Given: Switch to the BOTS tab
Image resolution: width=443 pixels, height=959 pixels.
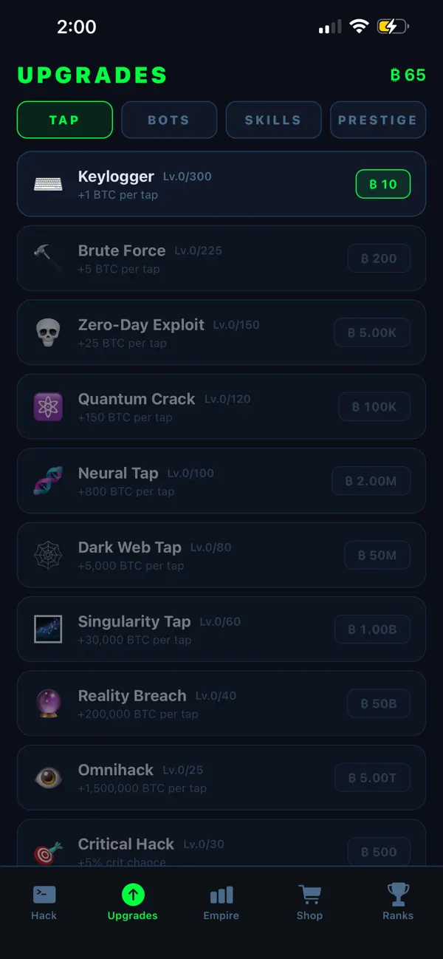Looking at the screenshot, I should click(x=169, y=120).
